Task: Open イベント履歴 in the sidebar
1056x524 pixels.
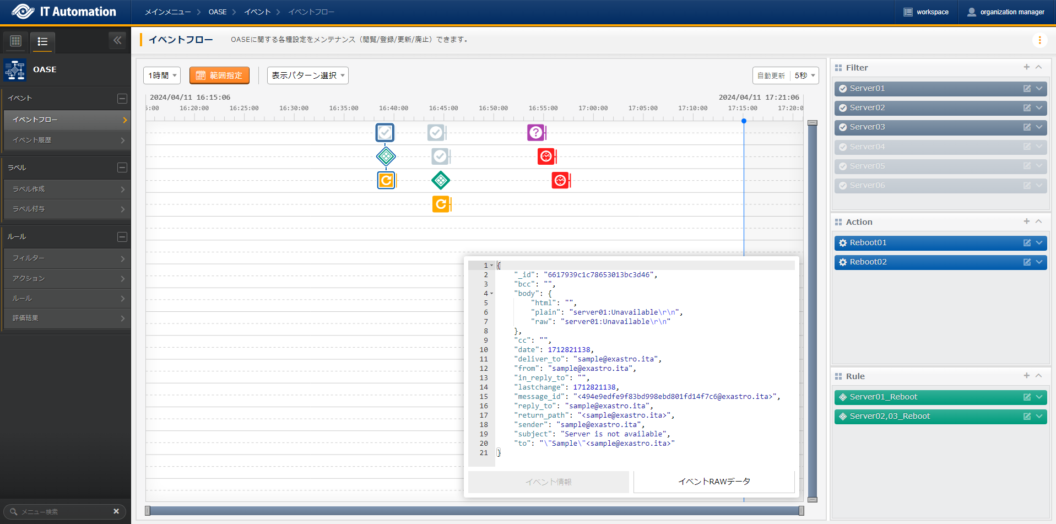Action: [66, 141]
